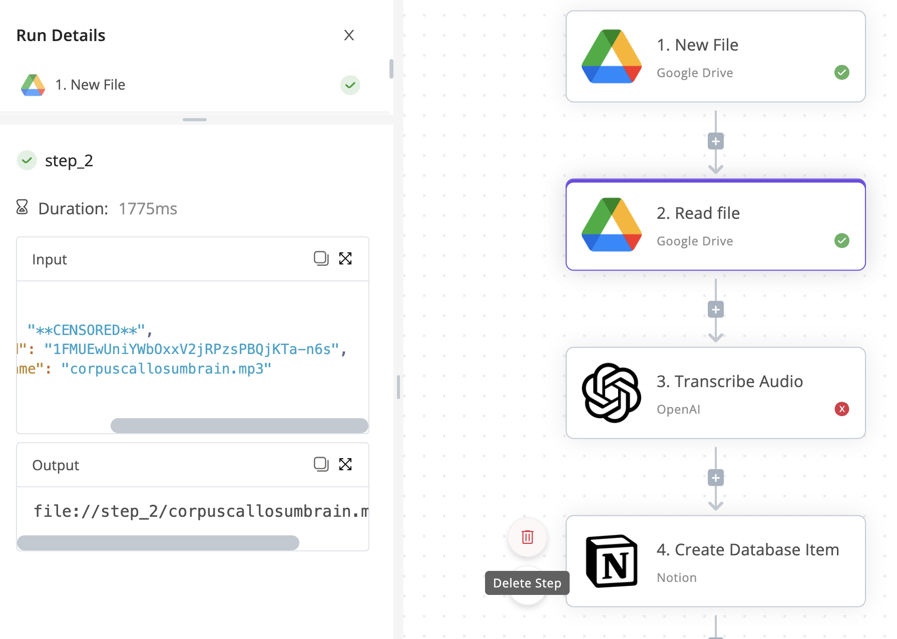This screenshot has height=639, width=897.
Task: Select the 1. New File step card
Action: point(716,57)
